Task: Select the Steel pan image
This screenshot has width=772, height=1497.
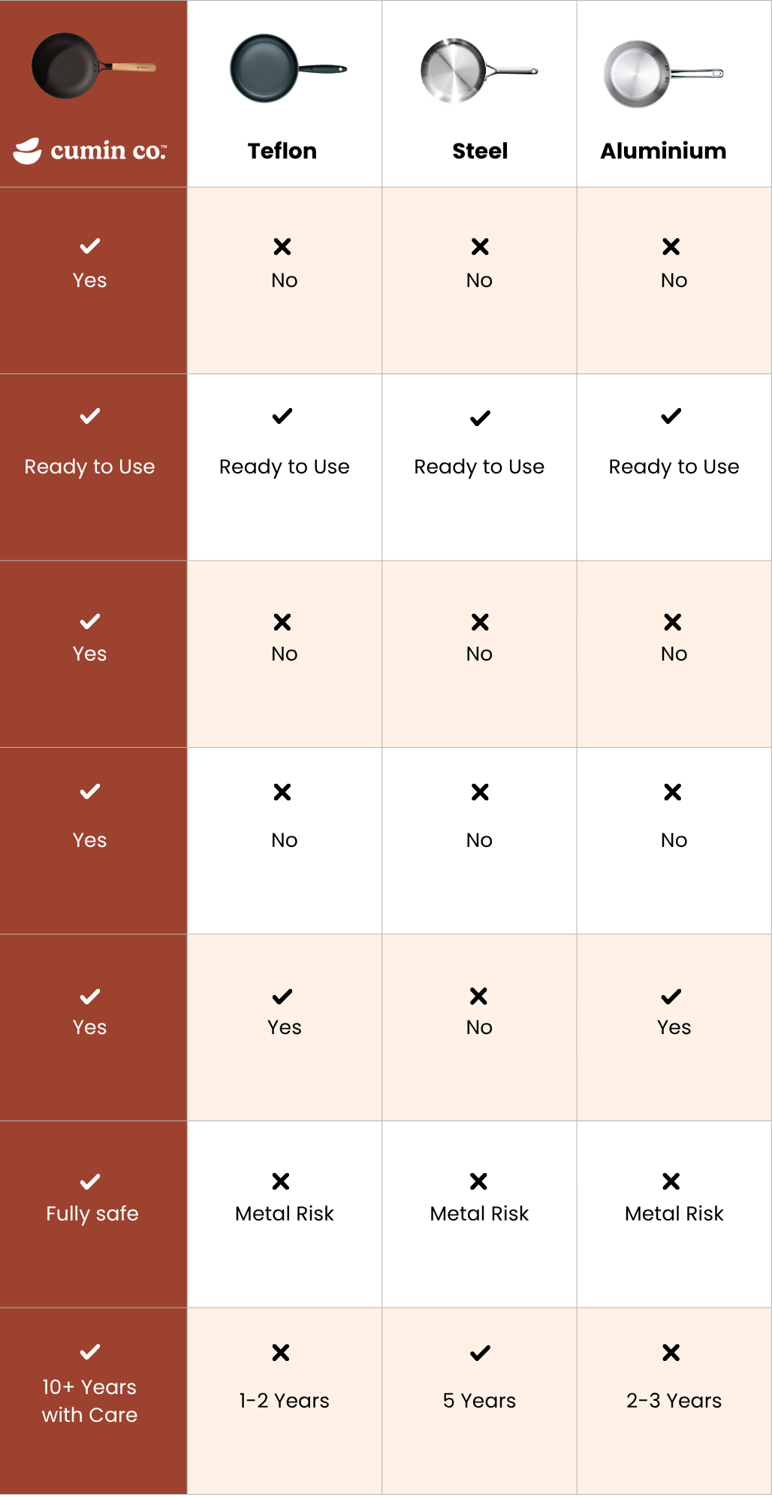Action: (478, 71)
